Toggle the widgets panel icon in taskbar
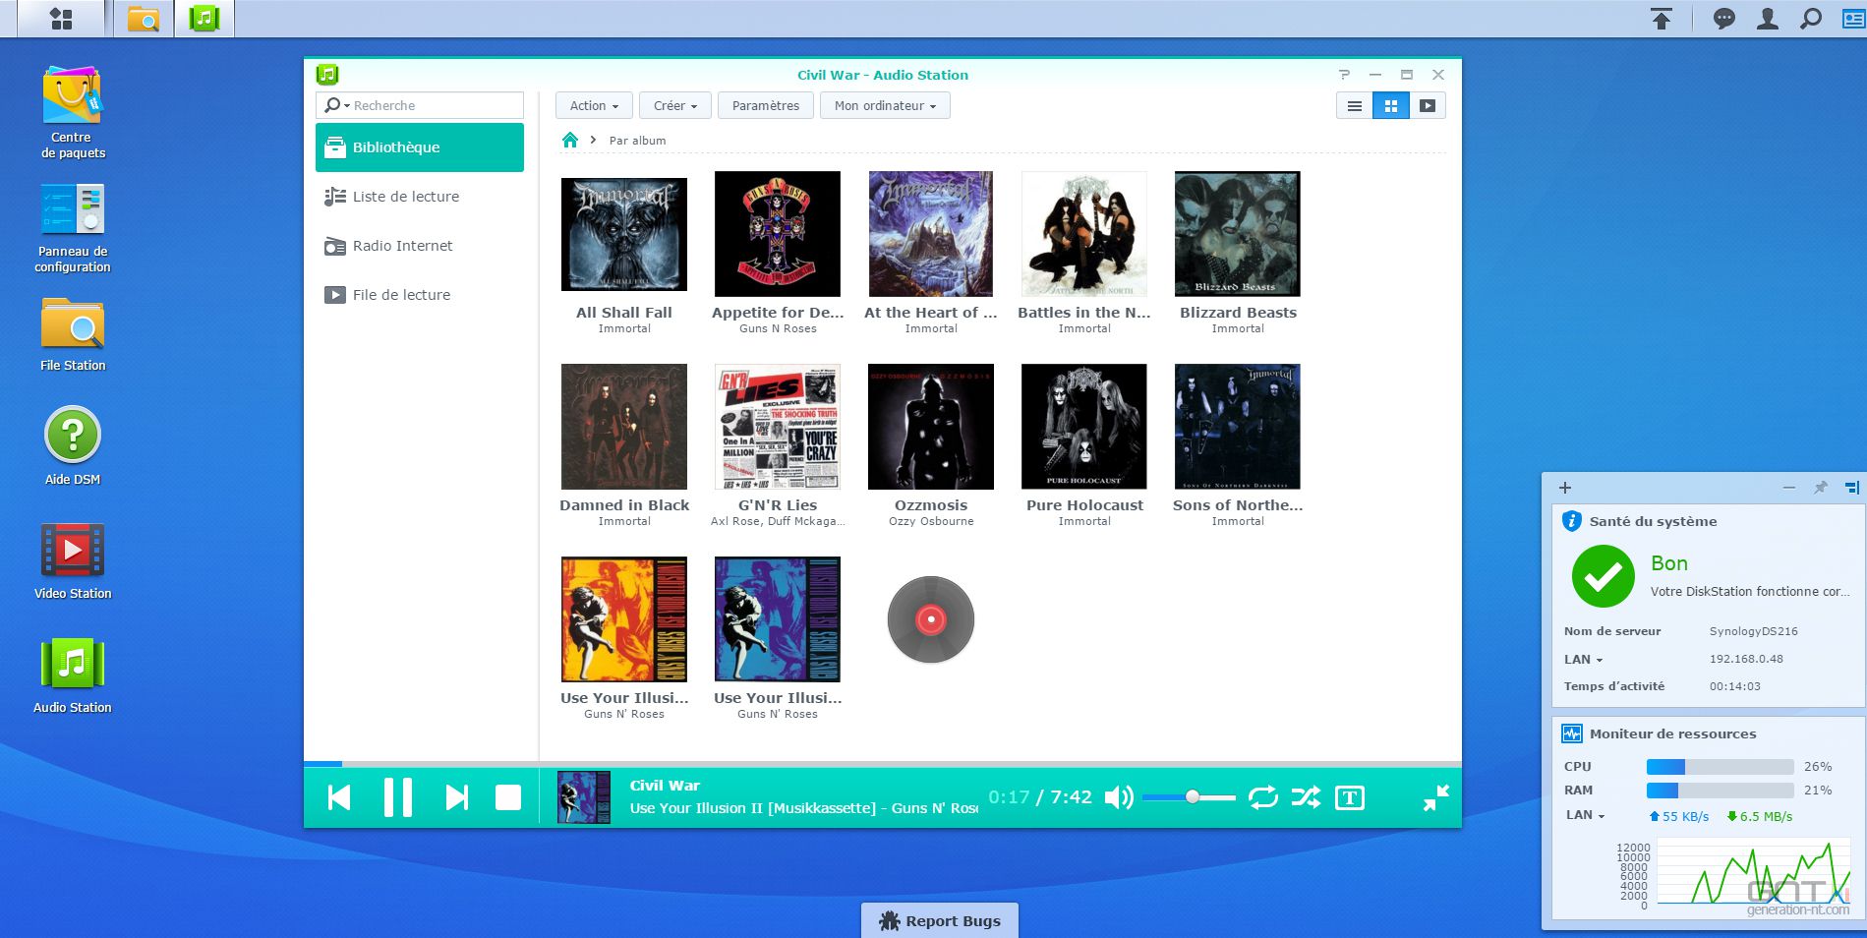 (1853, 19)
